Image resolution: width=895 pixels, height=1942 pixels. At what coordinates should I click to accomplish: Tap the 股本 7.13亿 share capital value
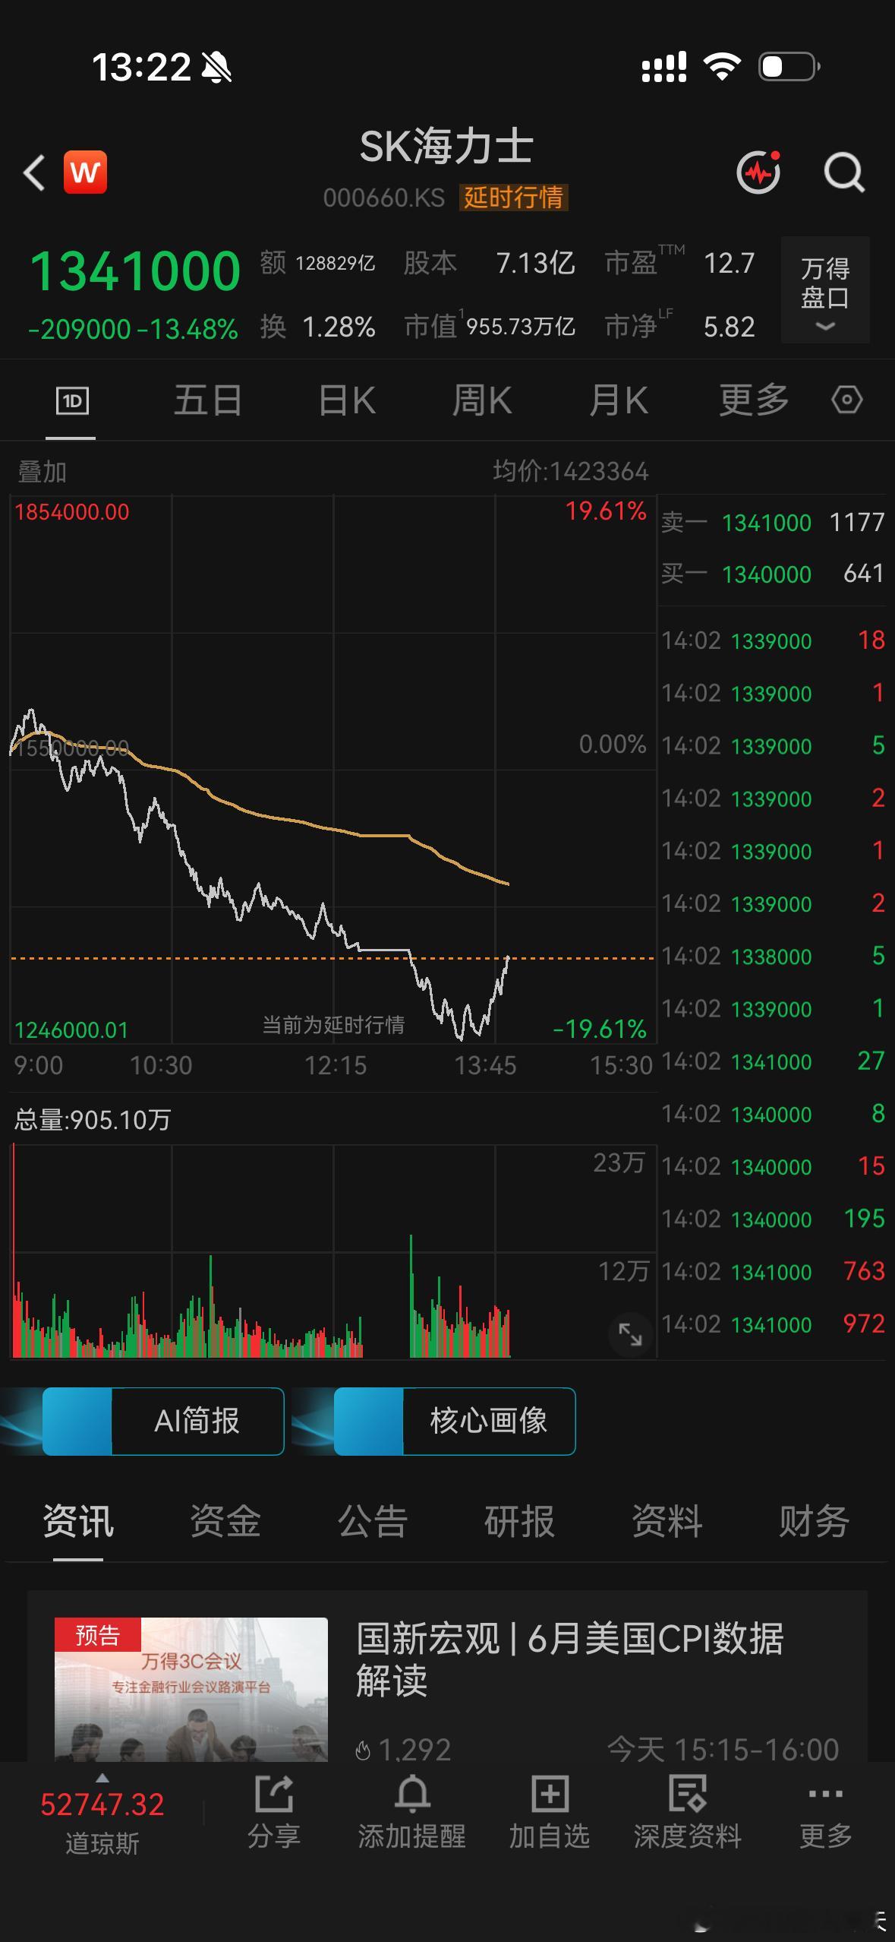click(x=489, y=263)
